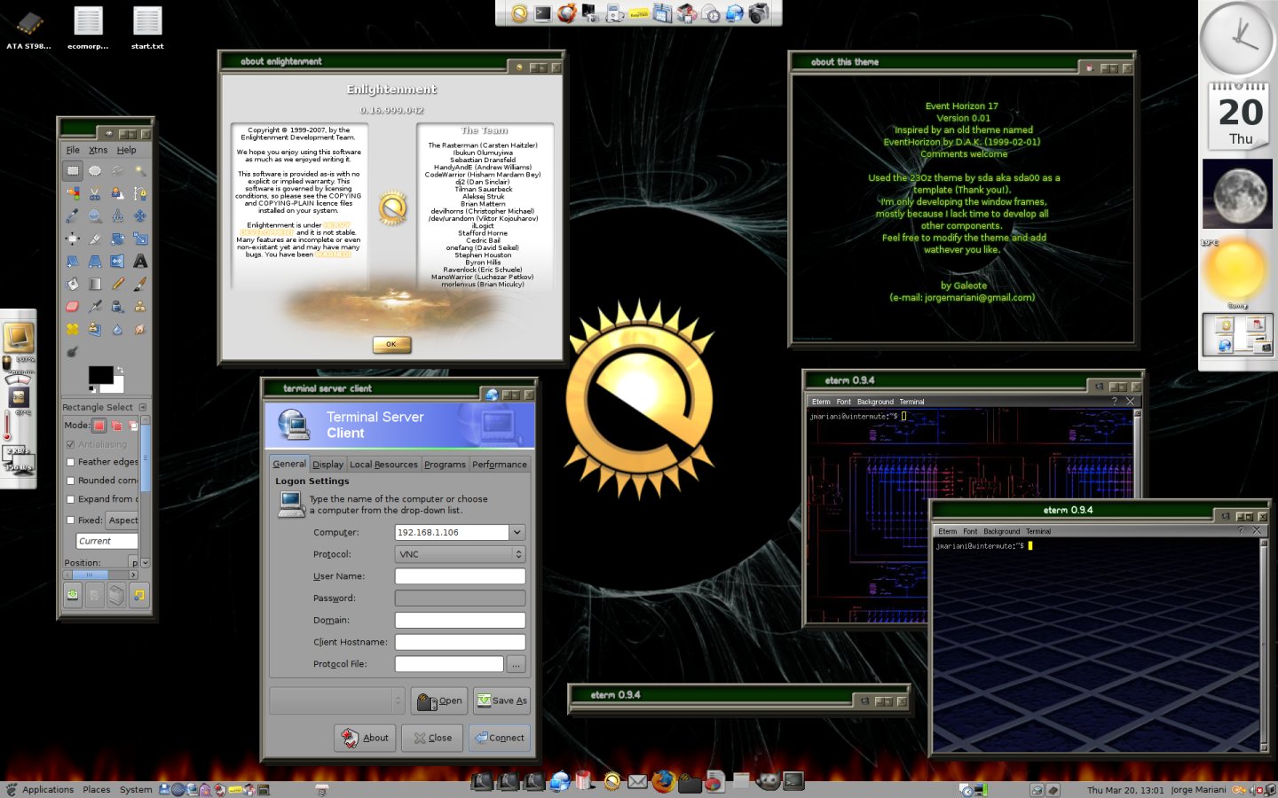Open the mail envelope icon in dock
This screenshot has width=1278, height=798.
coord(637,781)
